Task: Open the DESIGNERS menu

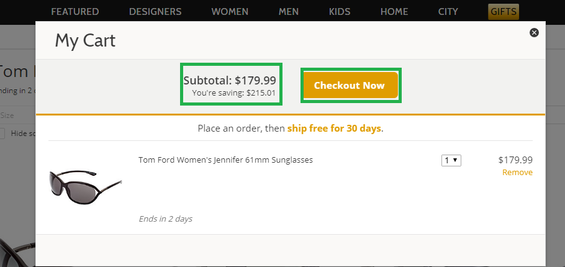Action: tap(155, 12)
